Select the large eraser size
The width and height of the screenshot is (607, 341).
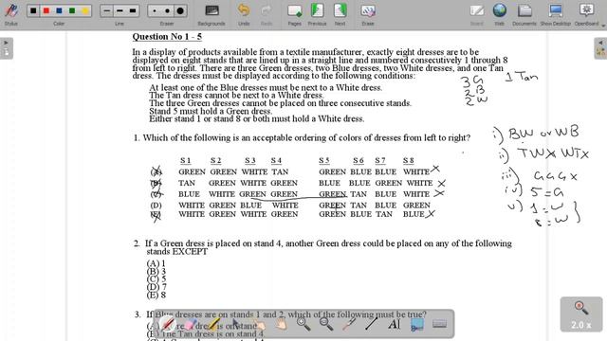click(180, 10)
